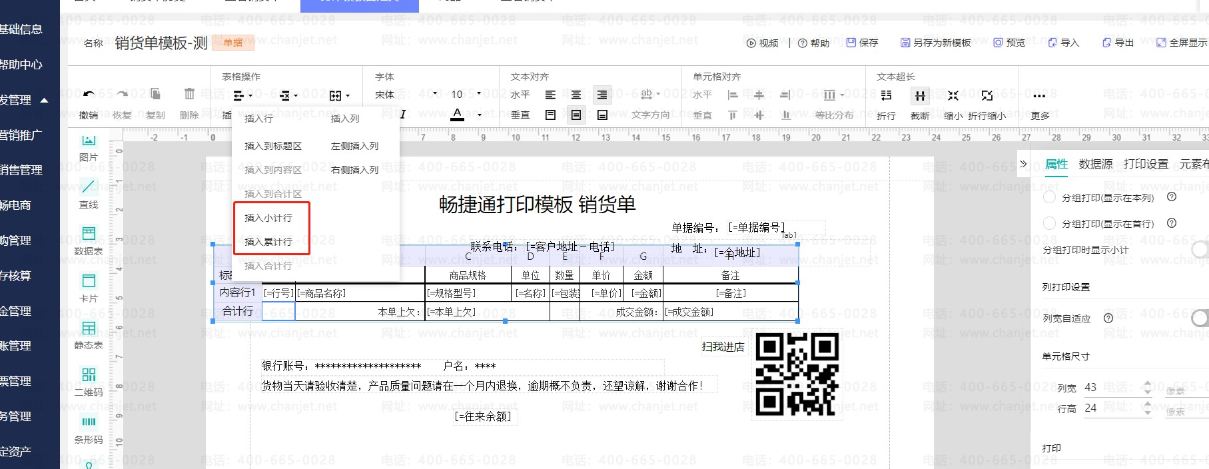Open the equal distribution (等比分布) dropdown
This screenshot has width=1209, height=469.
pyautogui.click(x=833, y=95)
